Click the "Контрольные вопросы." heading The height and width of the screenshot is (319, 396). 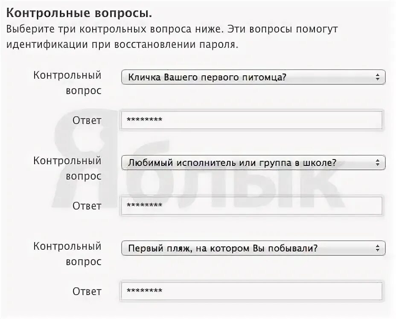pyautogui.click(x=79, y=13)
